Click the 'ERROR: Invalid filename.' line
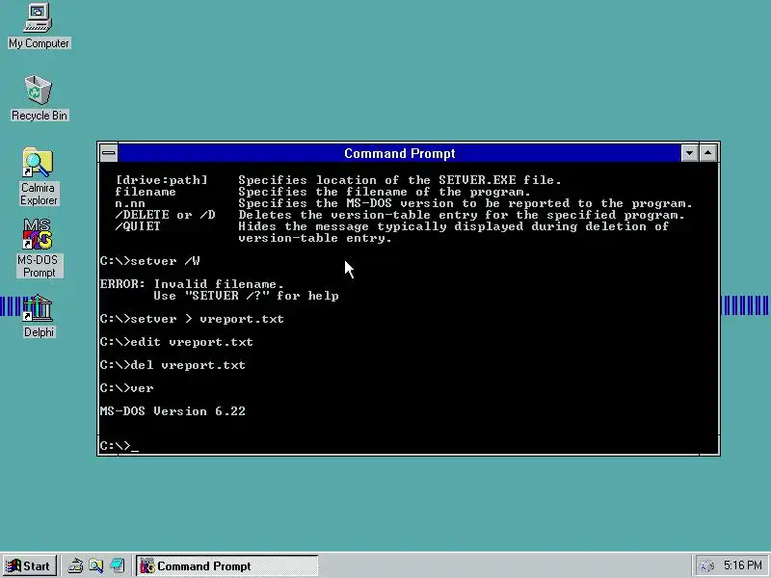 click(192, 283)
